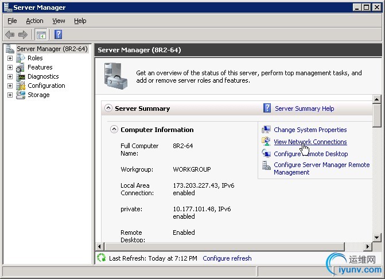Image resolution: width=385 pixels, height=279 pixels.
Task: Click the horizontal scrollbar thumb
Action: [x=224, y=246]
